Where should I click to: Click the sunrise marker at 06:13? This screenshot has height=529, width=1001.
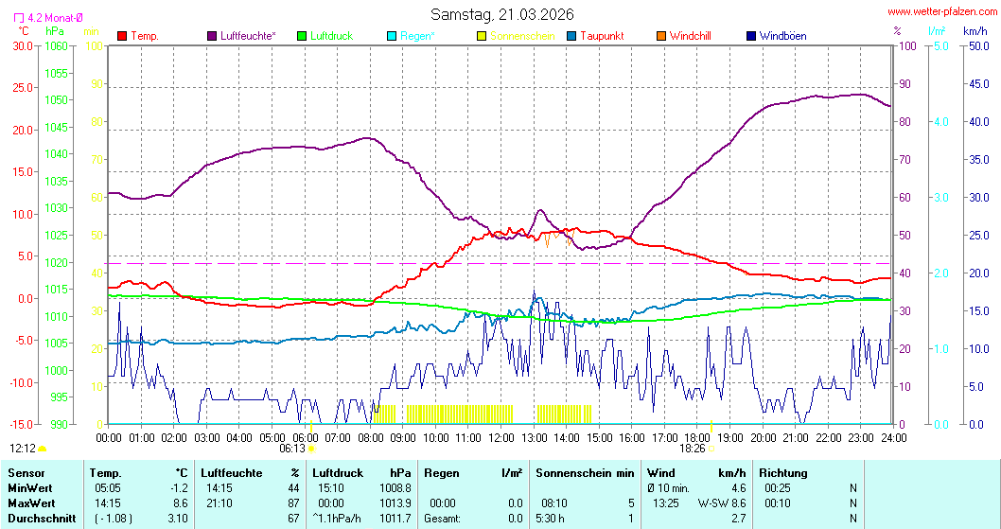[310, 450]
